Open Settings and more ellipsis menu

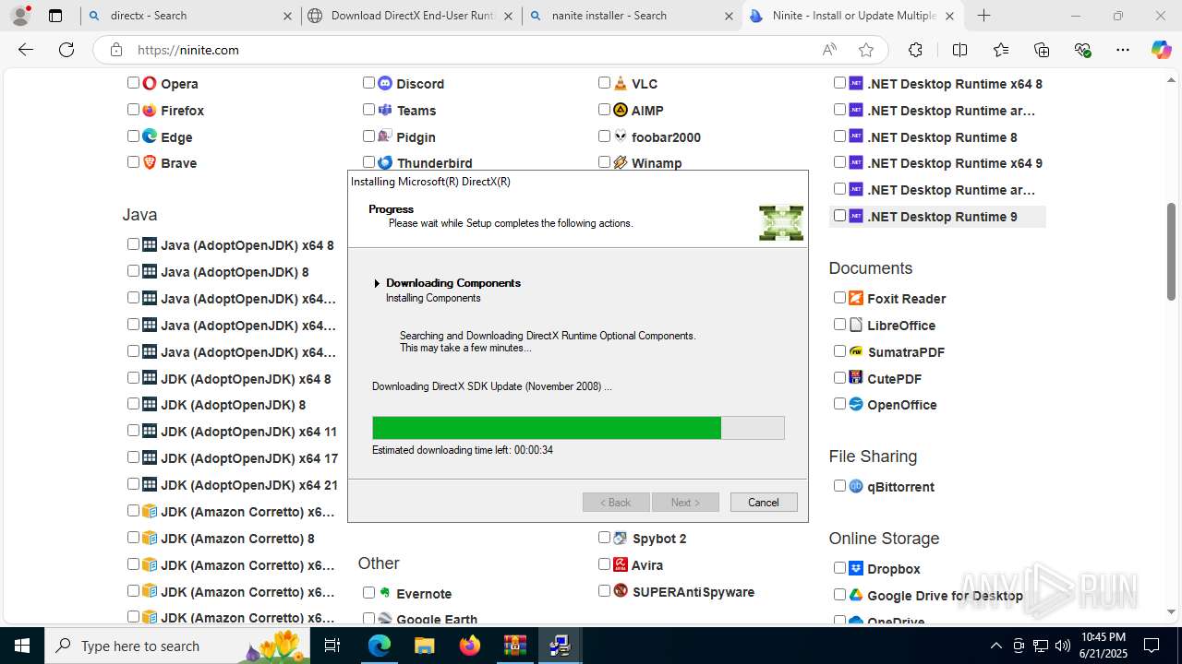(1123, 50)
